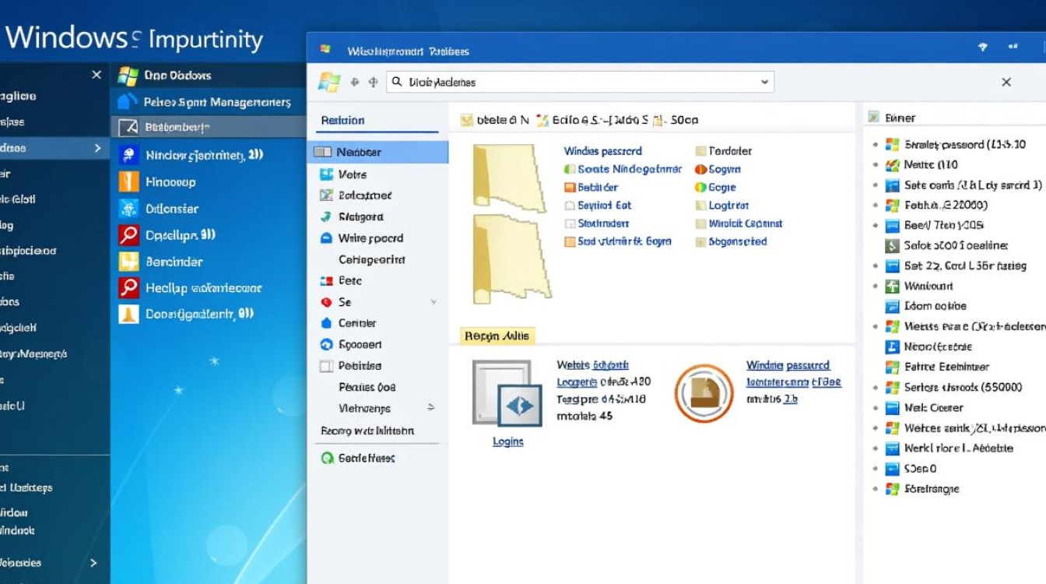Open the Windne passcerd link in lower section
Screen dimensions: 1046x584
(x=788, y=365)
